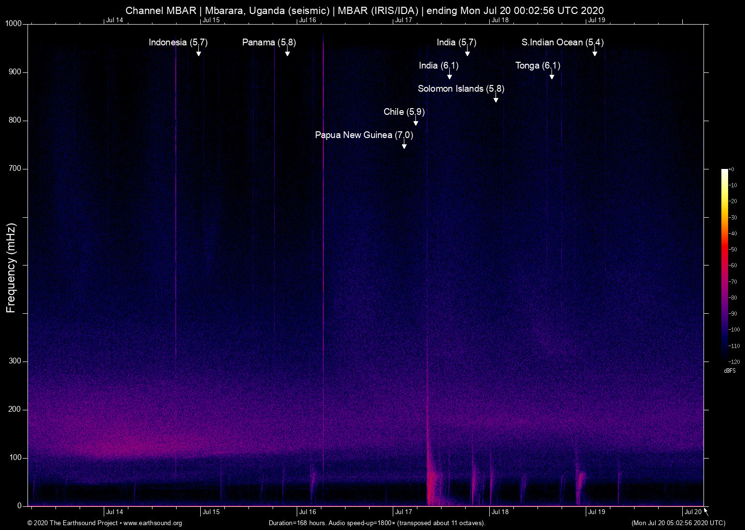This screenshot has width=745, height=530.
Task: Select the Panama (5.8) event label
Action: point(269,42)
